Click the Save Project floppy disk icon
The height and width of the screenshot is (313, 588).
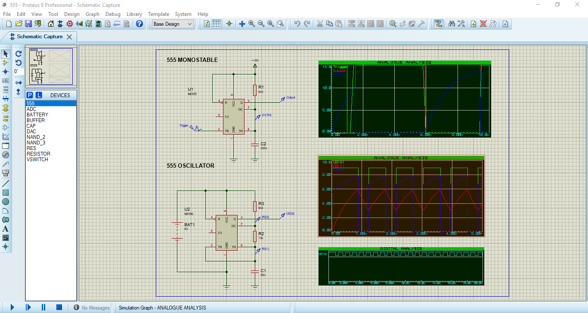[x=28, y=24]
